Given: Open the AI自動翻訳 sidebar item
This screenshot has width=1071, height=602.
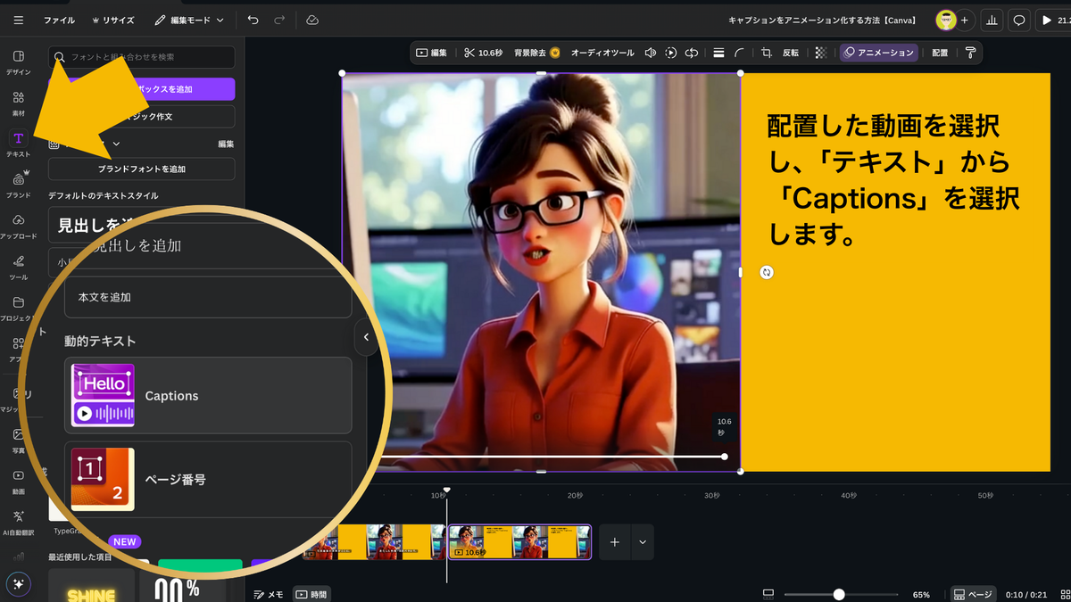Looking at the screenshot, I should 19,523.
